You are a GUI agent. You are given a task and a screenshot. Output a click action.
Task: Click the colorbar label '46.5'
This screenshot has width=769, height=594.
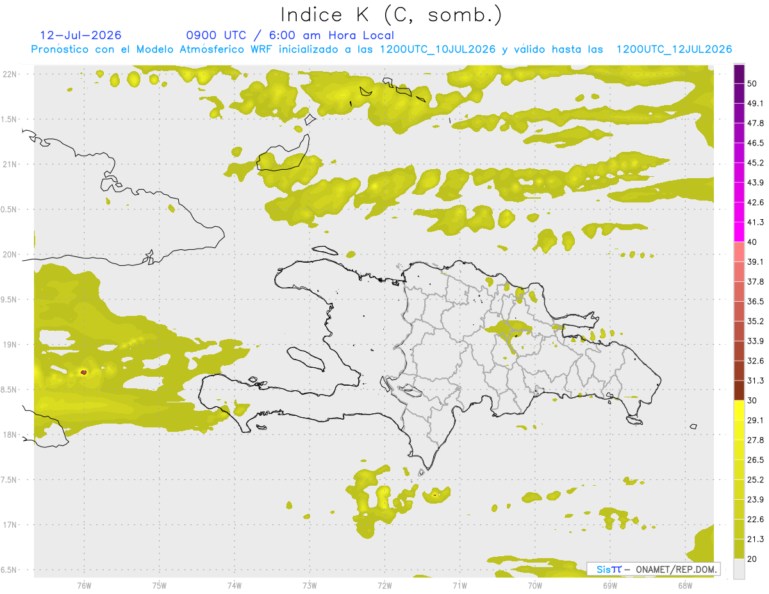(756, 143)
